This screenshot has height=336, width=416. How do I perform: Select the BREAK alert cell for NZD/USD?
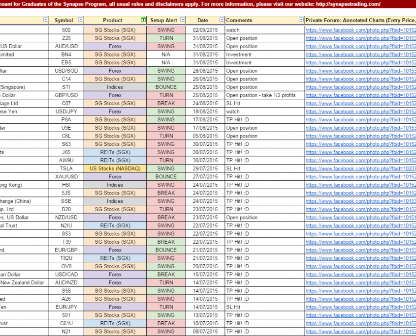(x=166, y=217)
